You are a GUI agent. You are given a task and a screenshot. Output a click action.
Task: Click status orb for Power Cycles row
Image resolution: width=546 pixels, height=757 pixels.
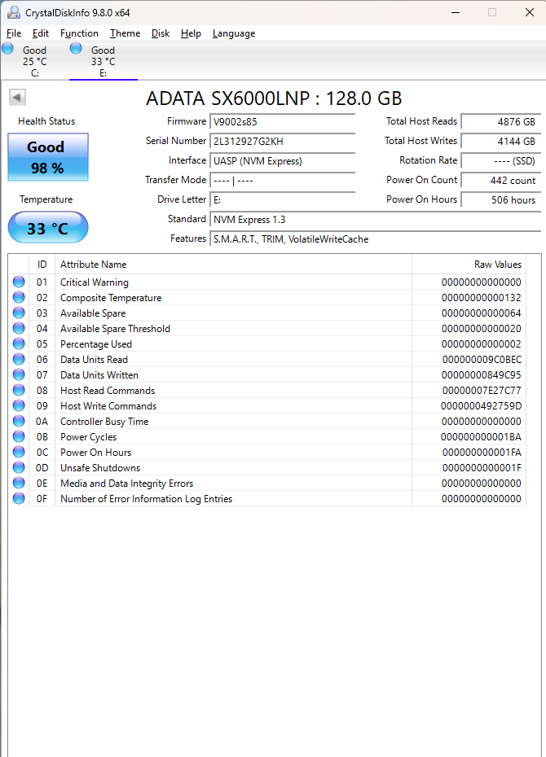point(19,436)
